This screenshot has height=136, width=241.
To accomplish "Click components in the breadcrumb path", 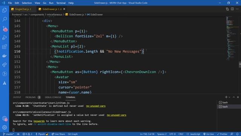I will click(x=37, y=14).
